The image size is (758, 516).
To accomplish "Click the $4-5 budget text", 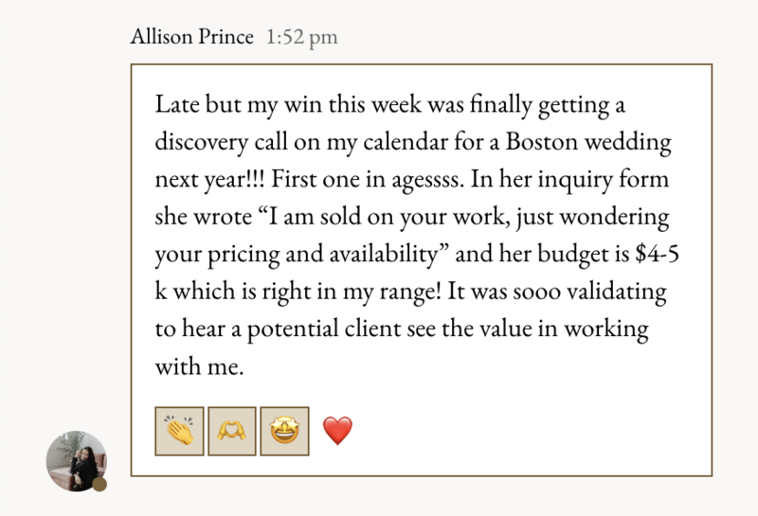I will pyautogui.click(x=658, y=254).
